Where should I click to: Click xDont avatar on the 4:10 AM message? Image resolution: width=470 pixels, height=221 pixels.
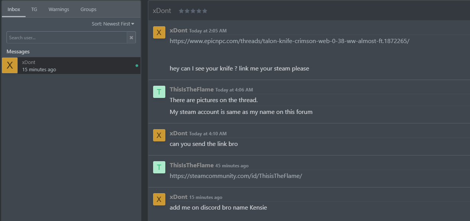(159, 135)
